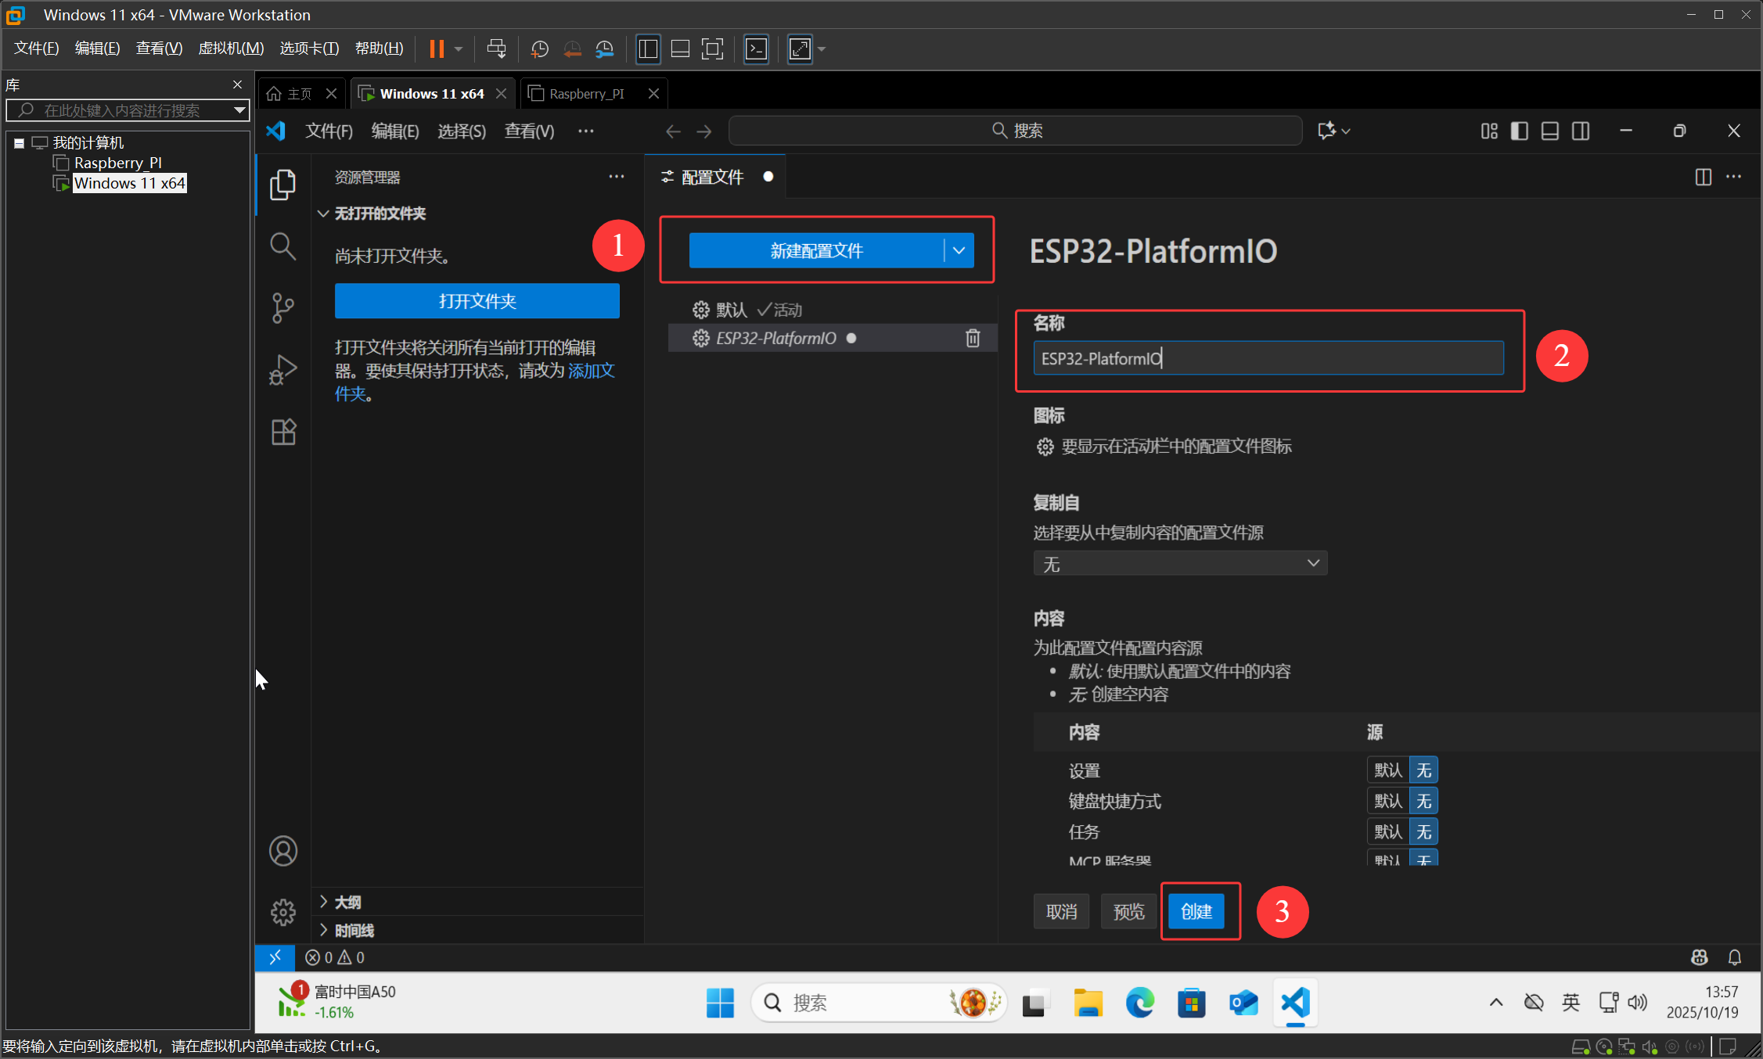Screen dimensions: 1763x1059
Task: Click the Accounts icon in activity bar
Action: [x=282, y=851]
